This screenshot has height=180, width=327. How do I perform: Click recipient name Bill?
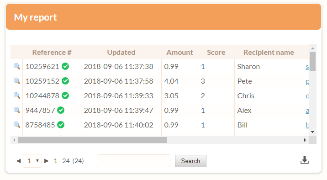(x=243, y=125)
